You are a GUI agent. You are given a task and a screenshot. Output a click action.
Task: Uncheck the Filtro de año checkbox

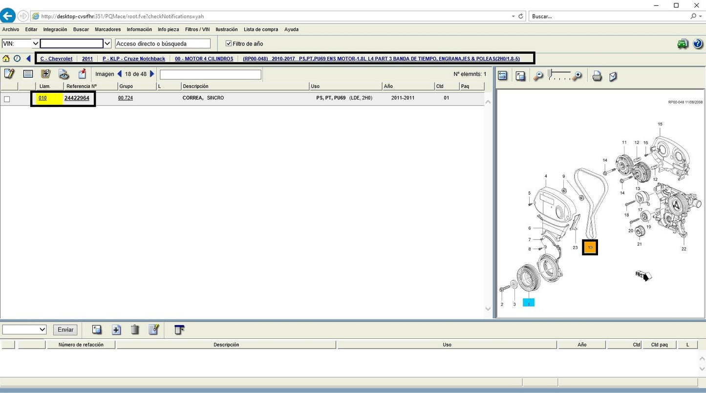tap(228, 43)
